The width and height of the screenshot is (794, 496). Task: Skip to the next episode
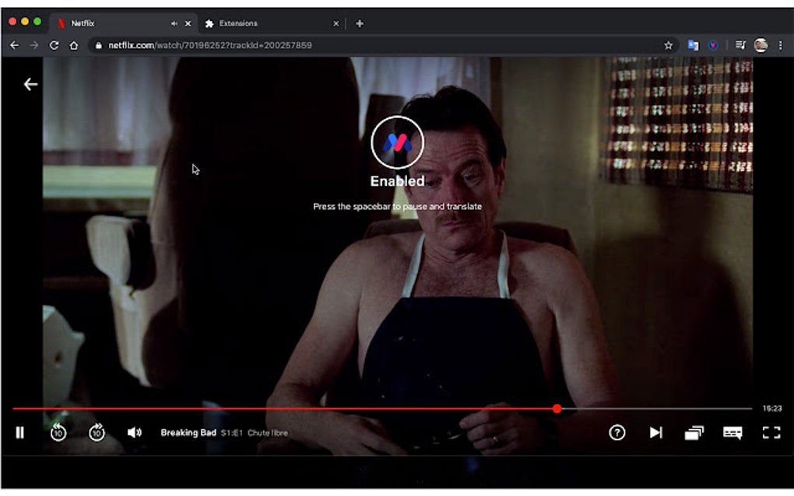point(655,433)
